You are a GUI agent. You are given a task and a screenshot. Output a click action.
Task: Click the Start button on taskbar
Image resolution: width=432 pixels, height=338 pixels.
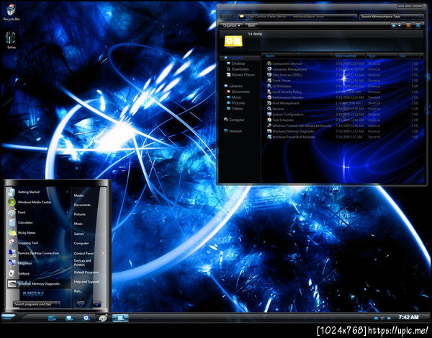pyautogui.click(x=8, y=317)
